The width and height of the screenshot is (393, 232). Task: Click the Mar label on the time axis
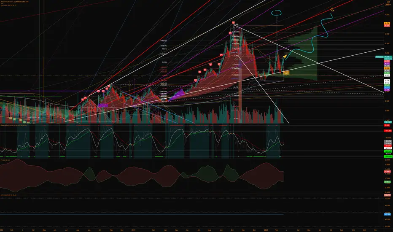153,230
